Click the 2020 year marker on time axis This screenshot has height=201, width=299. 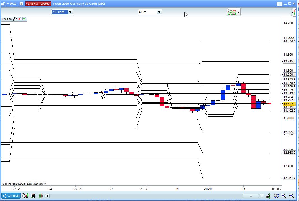pyautogui.click(x=208, y=189)
